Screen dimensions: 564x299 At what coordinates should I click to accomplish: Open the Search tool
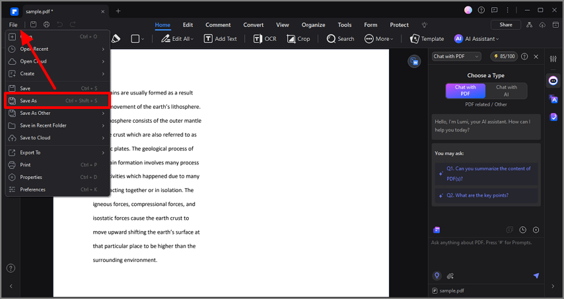(x=340, y=39)
